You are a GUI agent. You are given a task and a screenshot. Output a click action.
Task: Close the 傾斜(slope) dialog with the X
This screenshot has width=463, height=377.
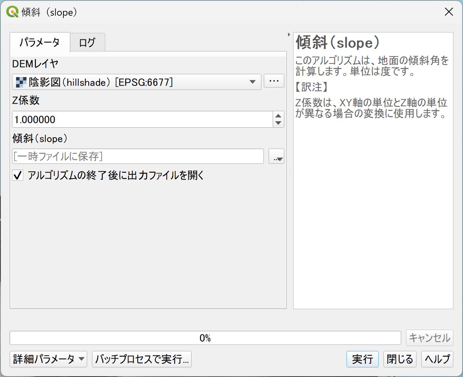pos(449,12)
